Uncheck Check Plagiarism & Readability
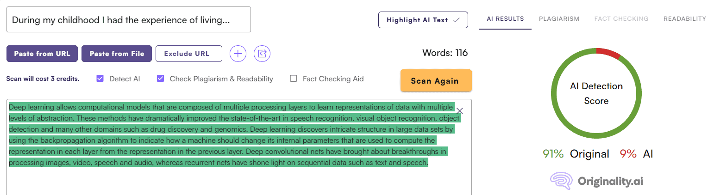714x195 pixels. point(161,79)
